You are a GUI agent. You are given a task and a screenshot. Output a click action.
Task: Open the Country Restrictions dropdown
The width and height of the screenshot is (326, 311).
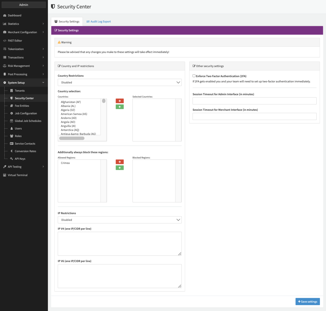tap(119, 83)
